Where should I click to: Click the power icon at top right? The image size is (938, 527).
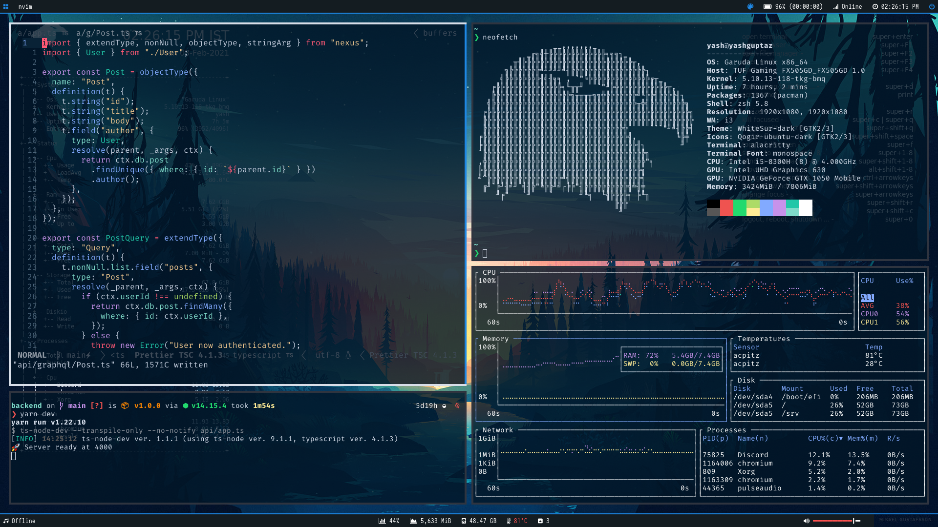(931, 7)
